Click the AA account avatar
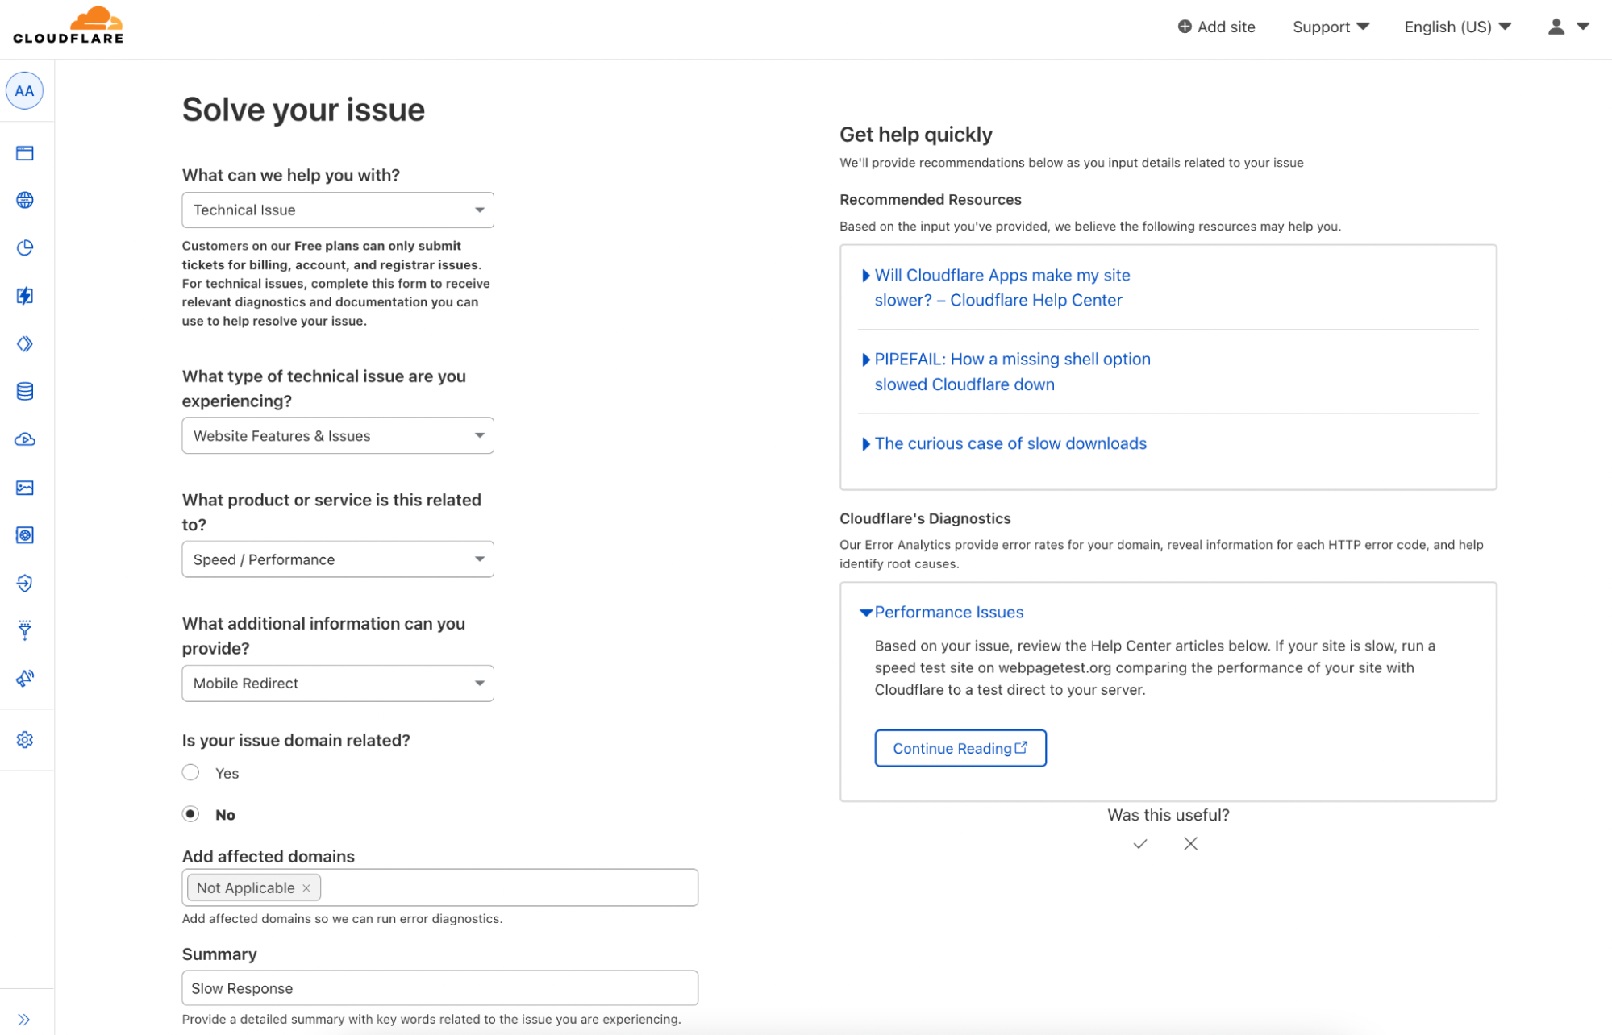 coord(25,91)
